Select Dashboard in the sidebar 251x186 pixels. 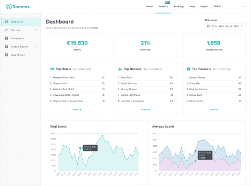coord(21,22)
